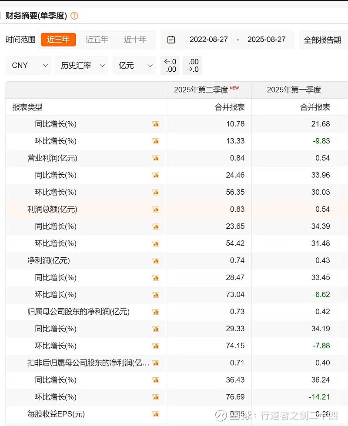Open the 全部报告期 report period selector
Screen dimensions: 348x426
pyautogui.click(x=323, y=40)
